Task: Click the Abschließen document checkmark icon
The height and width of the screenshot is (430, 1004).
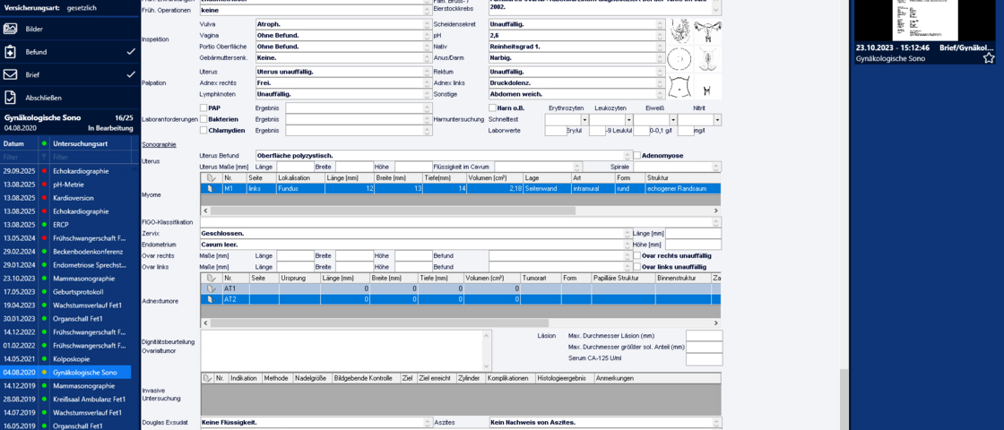Action: click(11, 98)
